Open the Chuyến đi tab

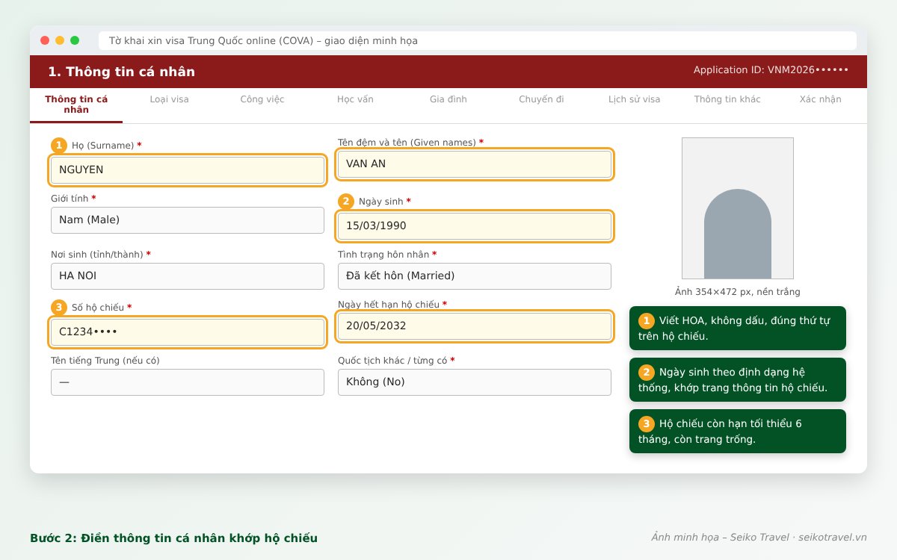point(541,99)
